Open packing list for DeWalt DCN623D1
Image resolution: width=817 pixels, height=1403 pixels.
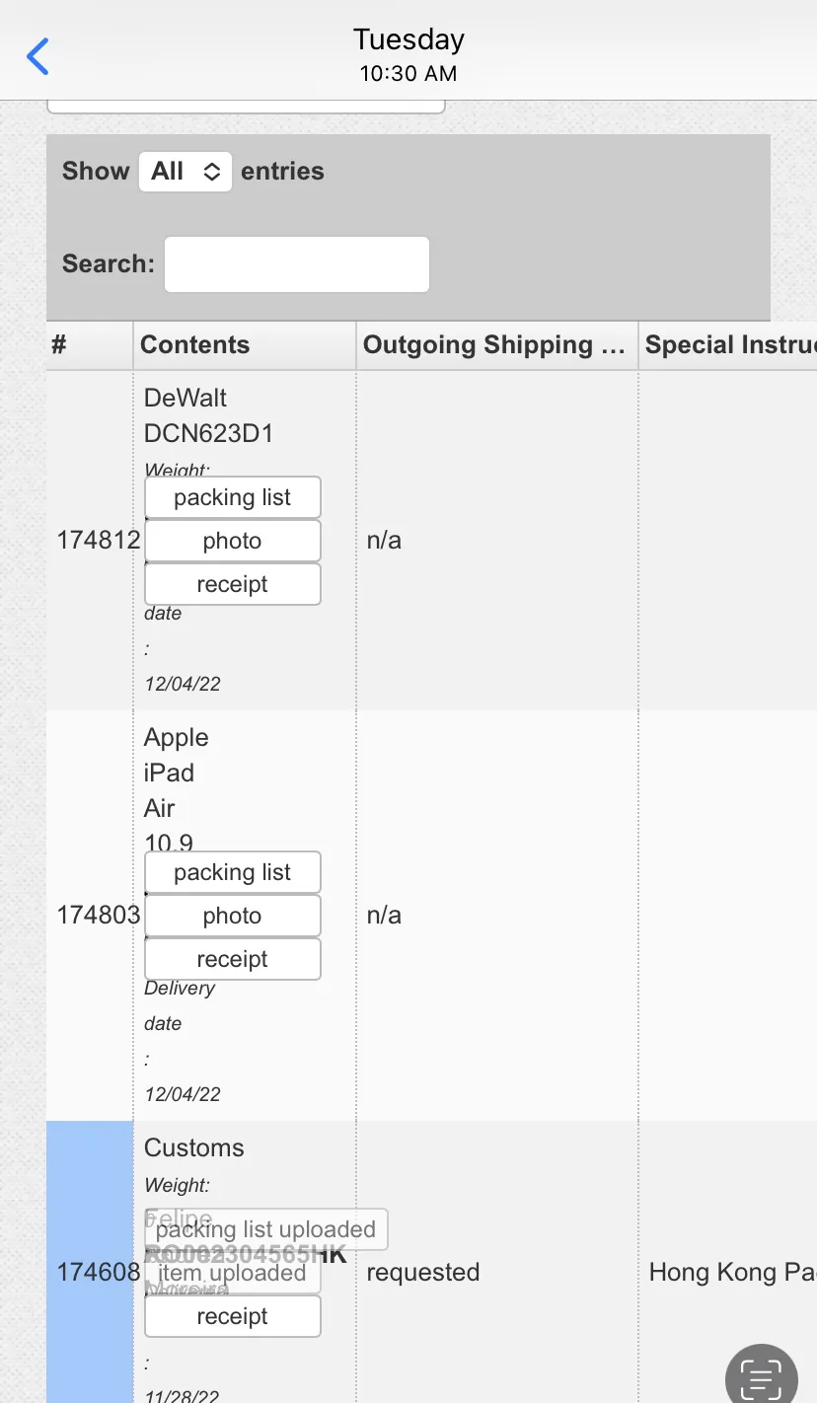click(x=233, y=497)
